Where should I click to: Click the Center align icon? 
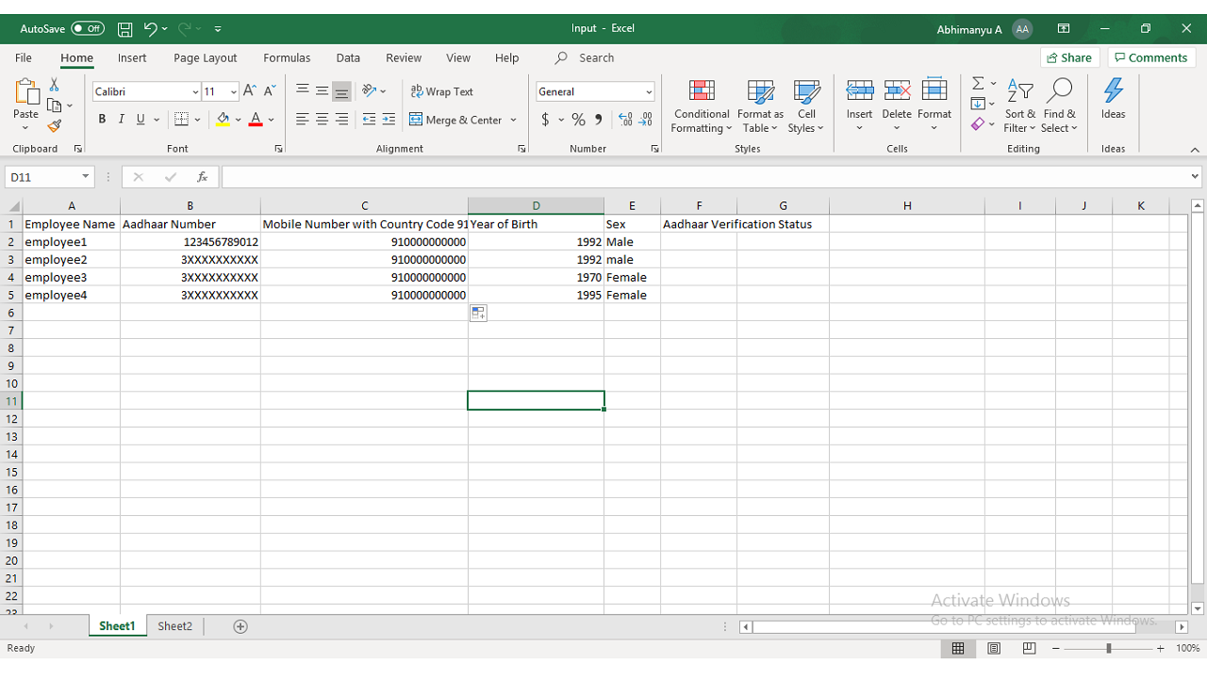point(322,120)
